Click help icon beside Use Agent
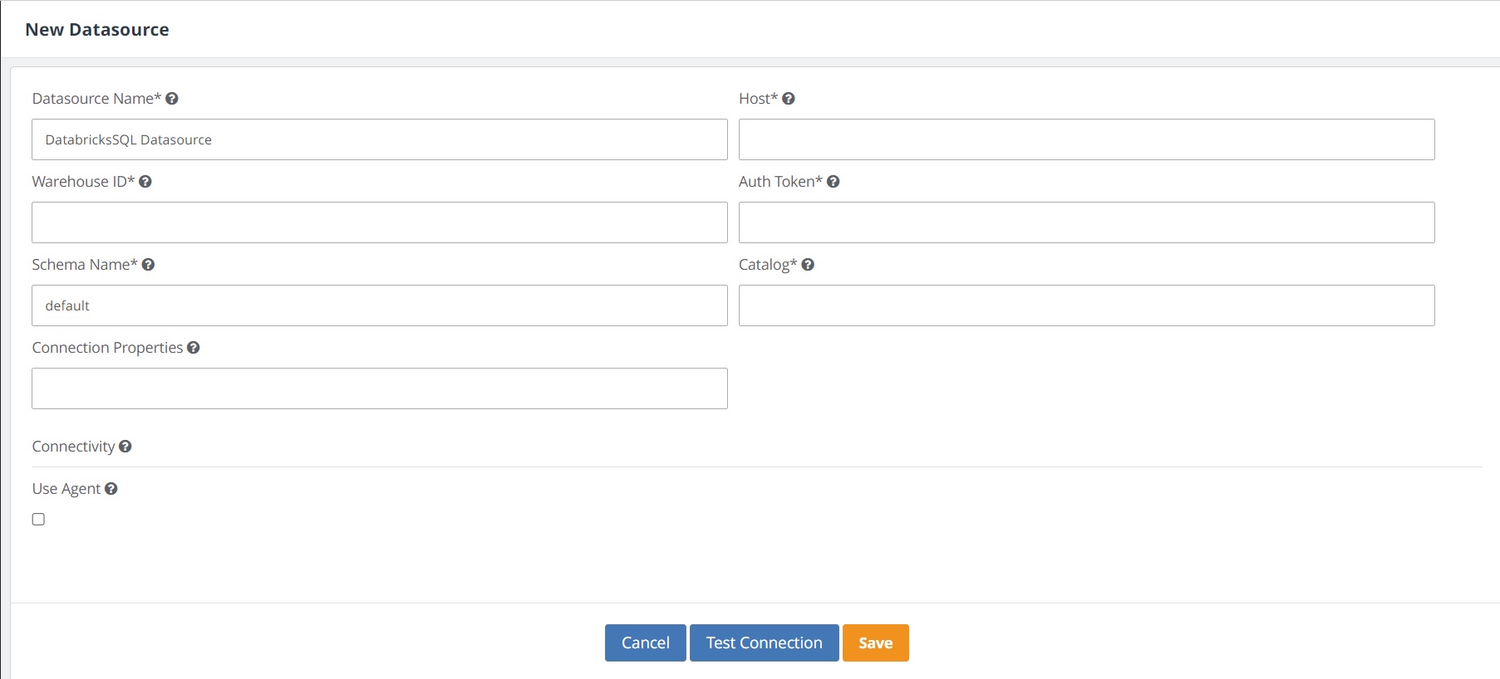Screen dimensions: 1500x679 [x=111, y=489]
